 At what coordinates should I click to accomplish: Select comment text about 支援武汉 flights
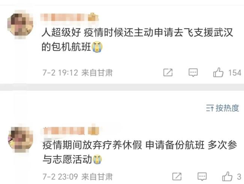137,39
